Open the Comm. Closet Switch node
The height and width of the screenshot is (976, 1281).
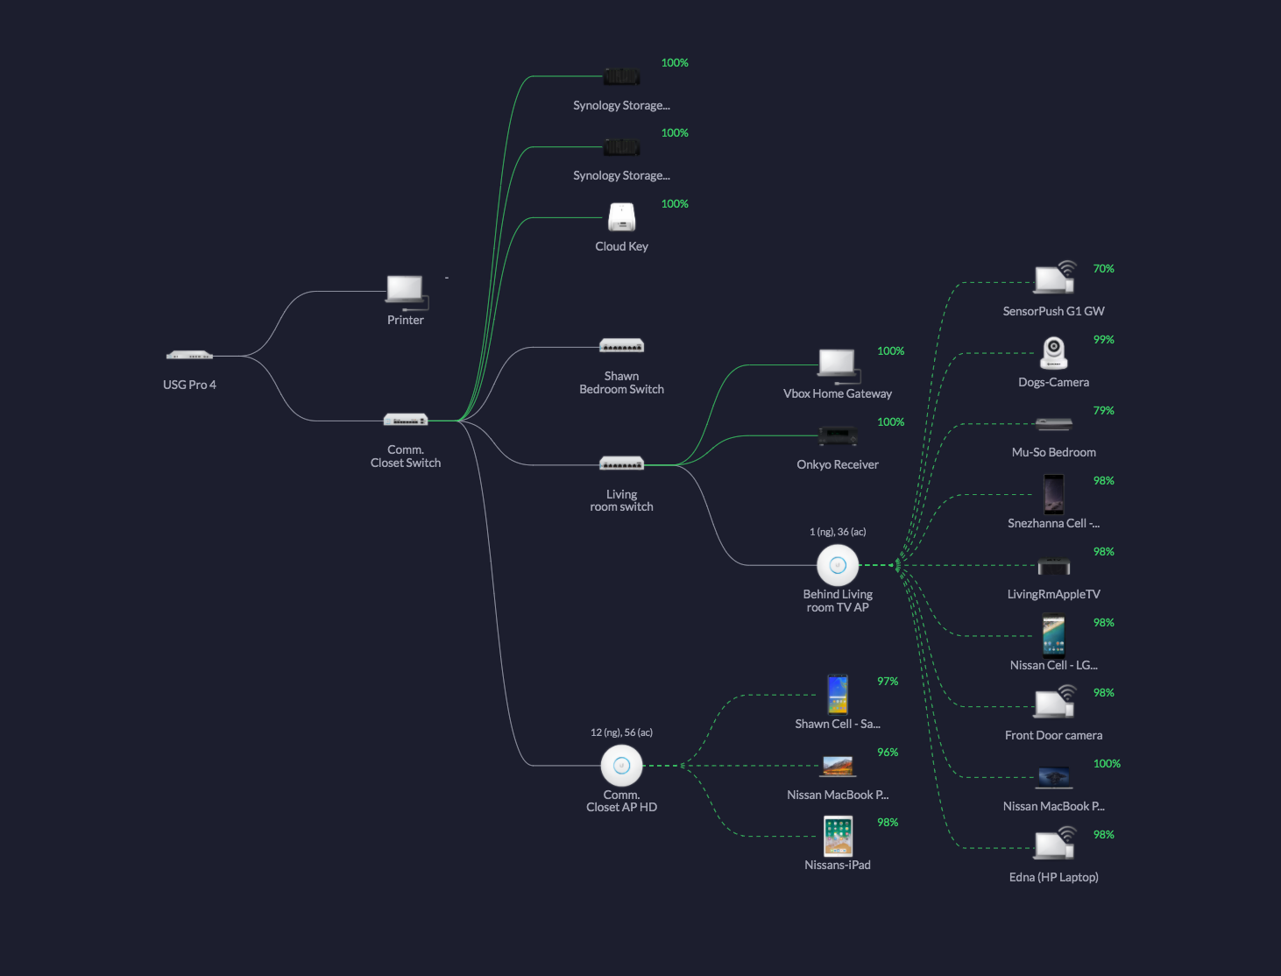406,421
